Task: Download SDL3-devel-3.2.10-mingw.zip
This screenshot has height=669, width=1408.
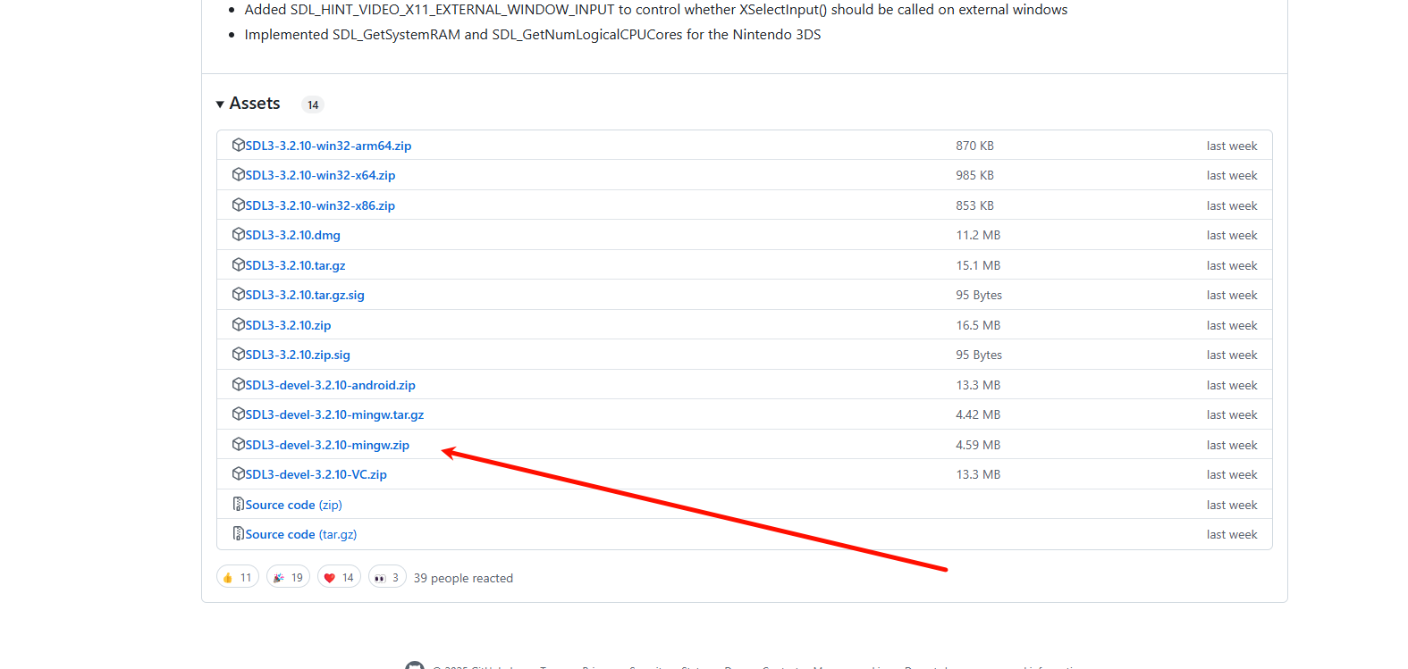Action: click(327, 445)
